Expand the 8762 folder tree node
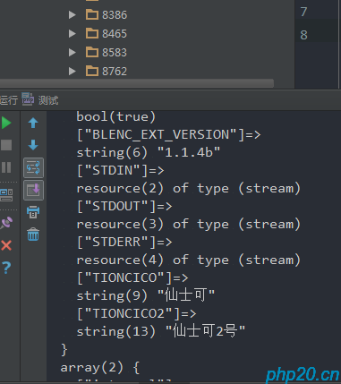Image resolution: width=341 pixels, height=384 pixels. [x=72, y=71]
